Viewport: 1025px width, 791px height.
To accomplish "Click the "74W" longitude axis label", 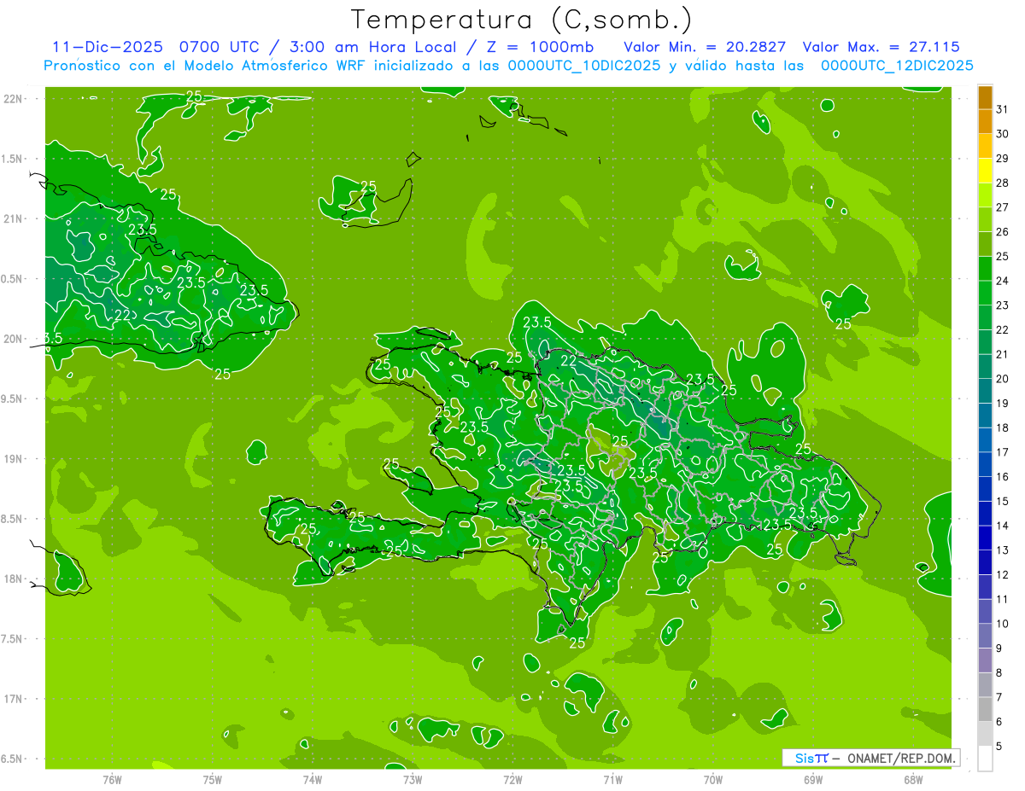I will coord(312,780).
